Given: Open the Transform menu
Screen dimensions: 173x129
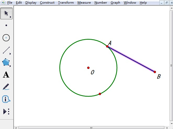Looking at the screenshot, I should [x=66, y=3].
